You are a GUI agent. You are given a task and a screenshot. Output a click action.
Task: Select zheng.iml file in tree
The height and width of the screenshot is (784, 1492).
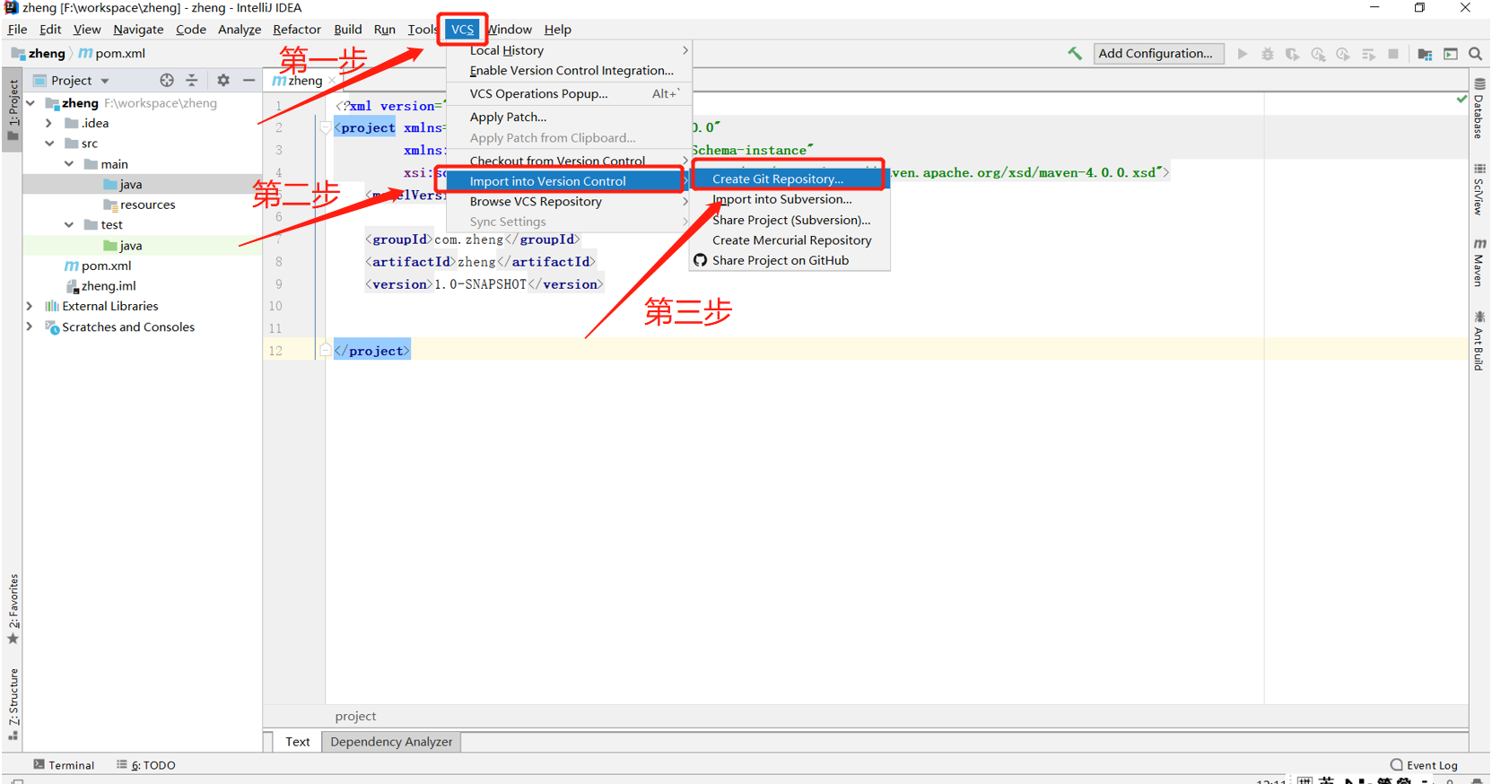(x=108, y=286)
